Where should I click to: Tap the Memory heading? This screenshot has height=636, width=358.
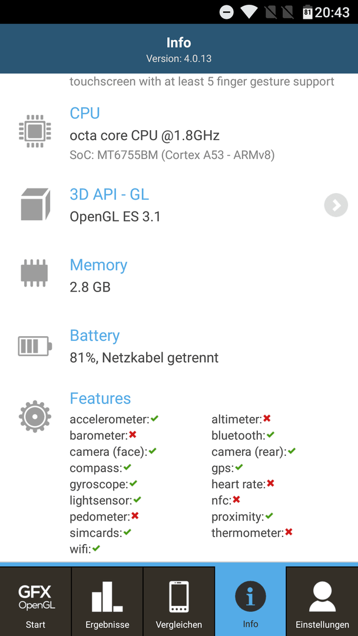(98, 265)
